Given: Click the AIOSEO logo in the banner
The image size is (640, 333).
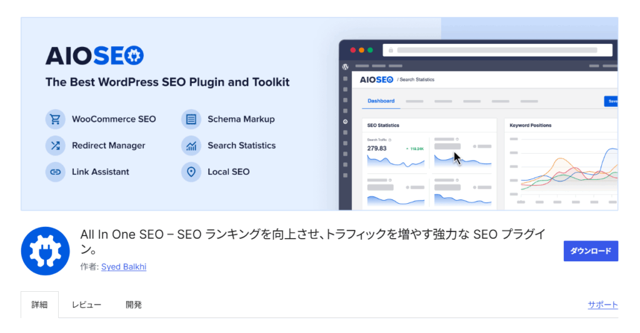Looking at the screenshot, I should click(94, 56).
